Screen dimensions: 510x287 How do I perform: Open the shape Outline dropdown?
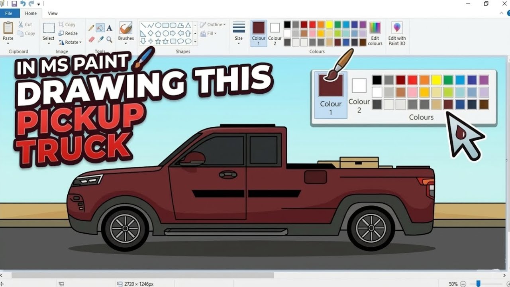click(x=213, y=25)
